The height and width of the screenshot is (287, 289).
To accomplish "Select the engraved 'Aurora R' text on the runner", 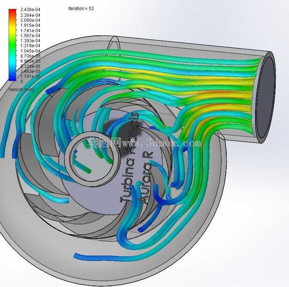I will click(x=146, y=178).
